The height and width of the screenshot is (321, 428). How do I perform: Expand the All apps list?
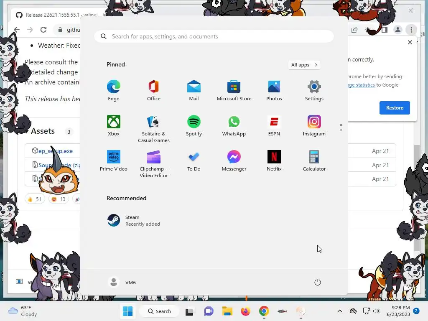point(304,65)
